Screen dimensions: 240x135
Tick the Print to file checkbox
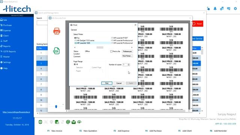pos(111,51)
